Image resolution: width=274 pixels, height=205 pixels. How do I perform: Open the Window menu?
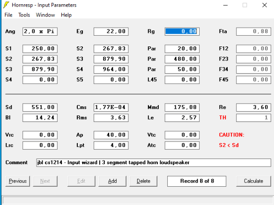45,15
